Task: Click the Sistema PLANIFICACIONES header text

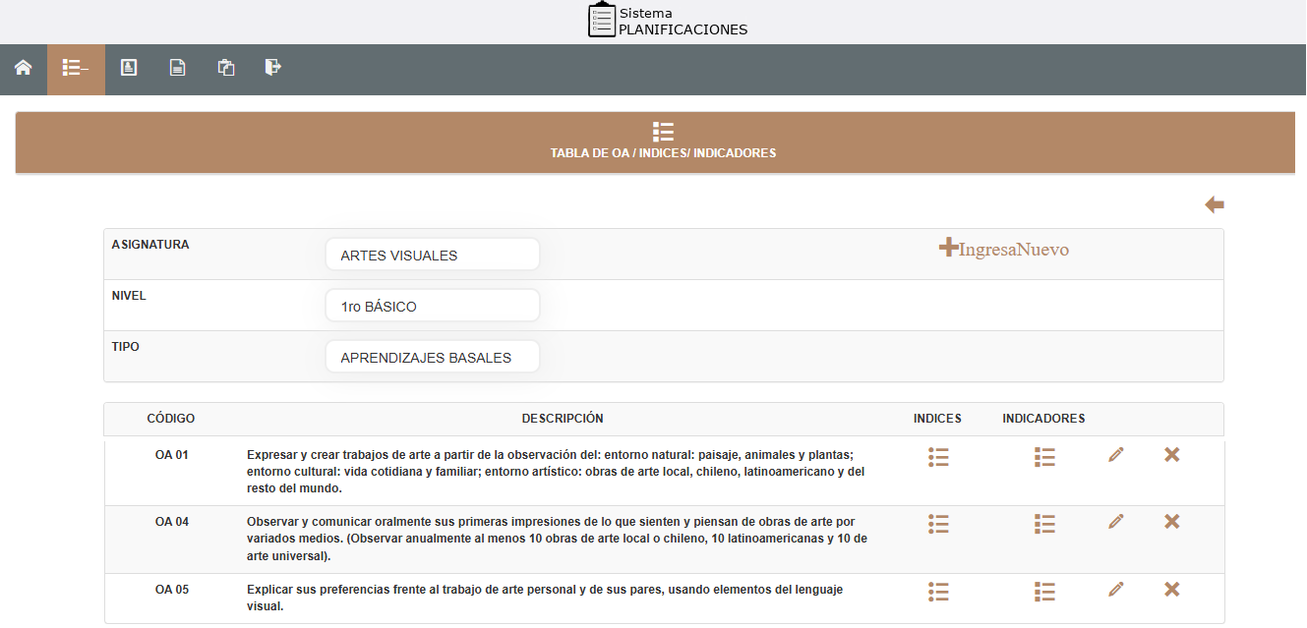Action: click(683, 22)
